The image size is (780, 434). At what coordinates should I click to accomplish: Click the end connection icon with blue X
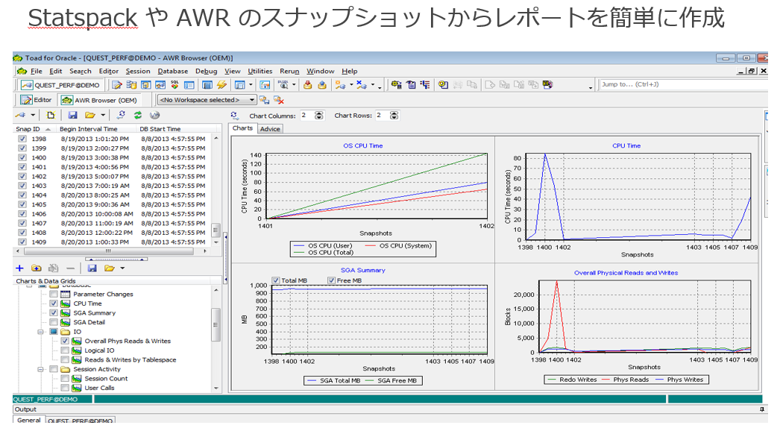click(x=362, y=85)
